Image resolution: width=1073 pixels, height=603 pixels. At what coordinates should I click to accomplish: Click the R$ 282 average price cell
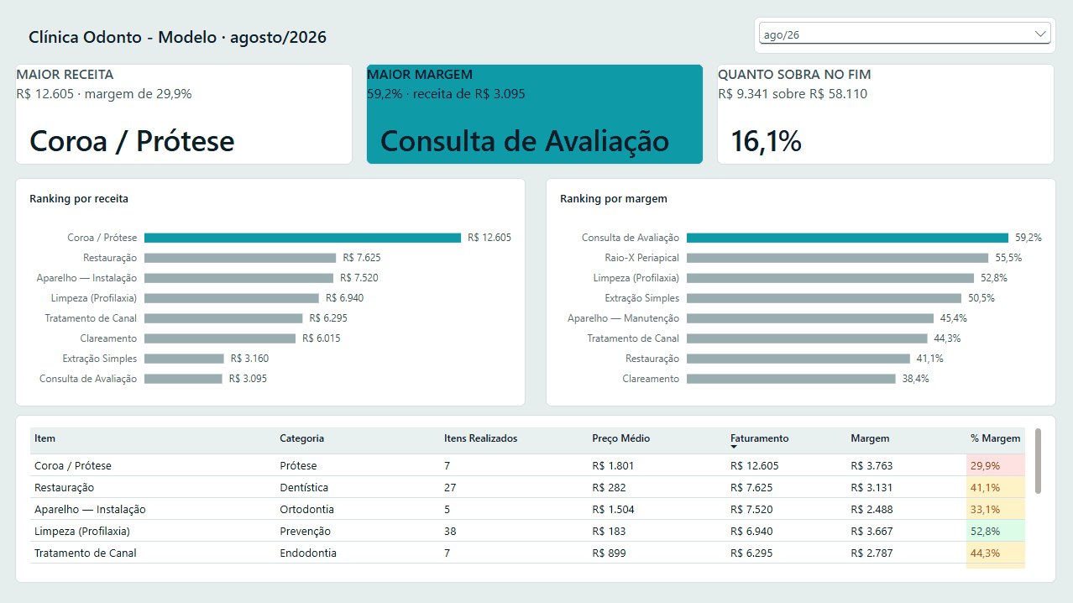(x=609, y=487)
